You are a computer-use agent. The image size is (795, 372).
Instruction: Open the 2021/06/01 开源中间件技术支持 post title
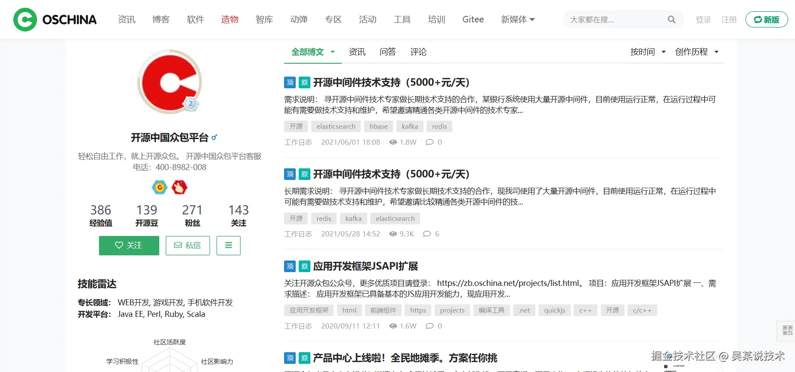pos(391,82)
